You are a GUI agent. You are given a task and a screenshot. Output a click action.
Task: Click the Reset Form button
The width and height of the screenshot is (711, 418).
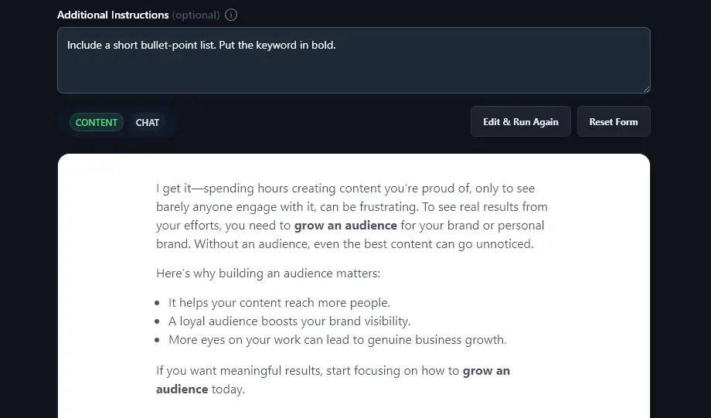click(614, 121)
